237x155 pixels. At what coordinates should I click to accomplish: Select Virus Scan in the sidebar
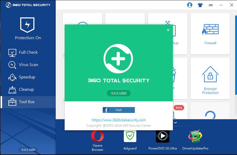(x=28, y=65)
